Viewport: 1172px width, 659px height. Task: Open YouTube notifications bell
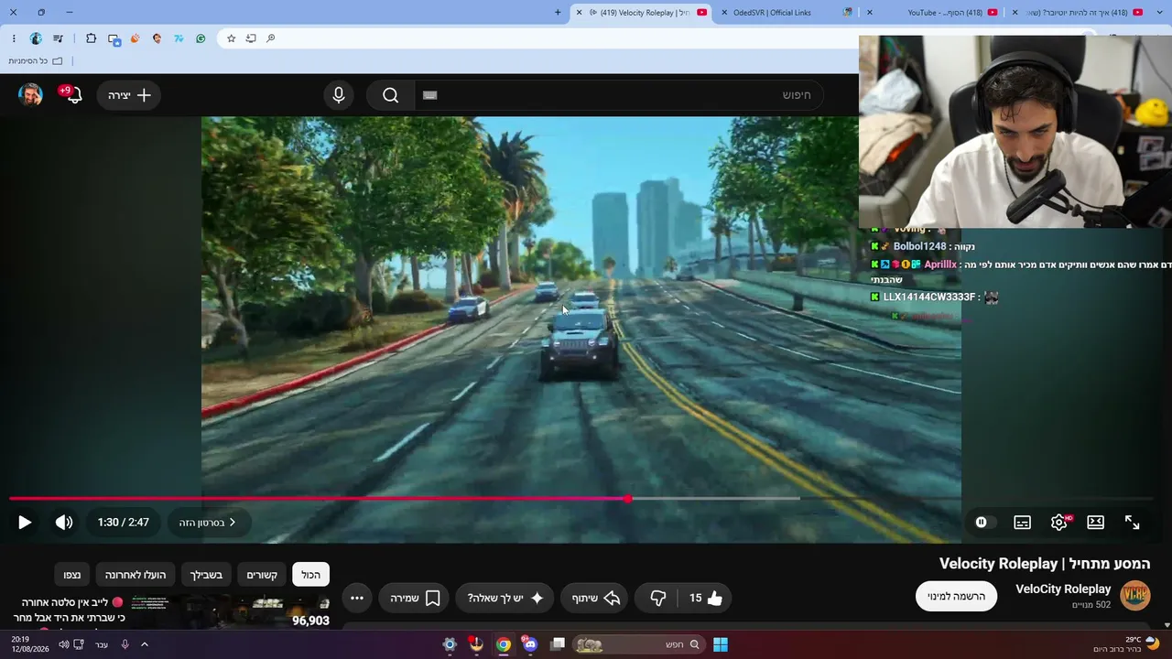pos(72,94)
